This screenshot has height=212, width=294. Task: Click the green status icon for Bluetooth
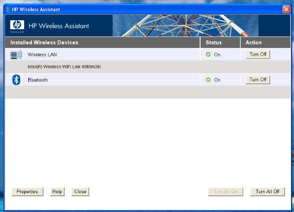pos(208,80)
